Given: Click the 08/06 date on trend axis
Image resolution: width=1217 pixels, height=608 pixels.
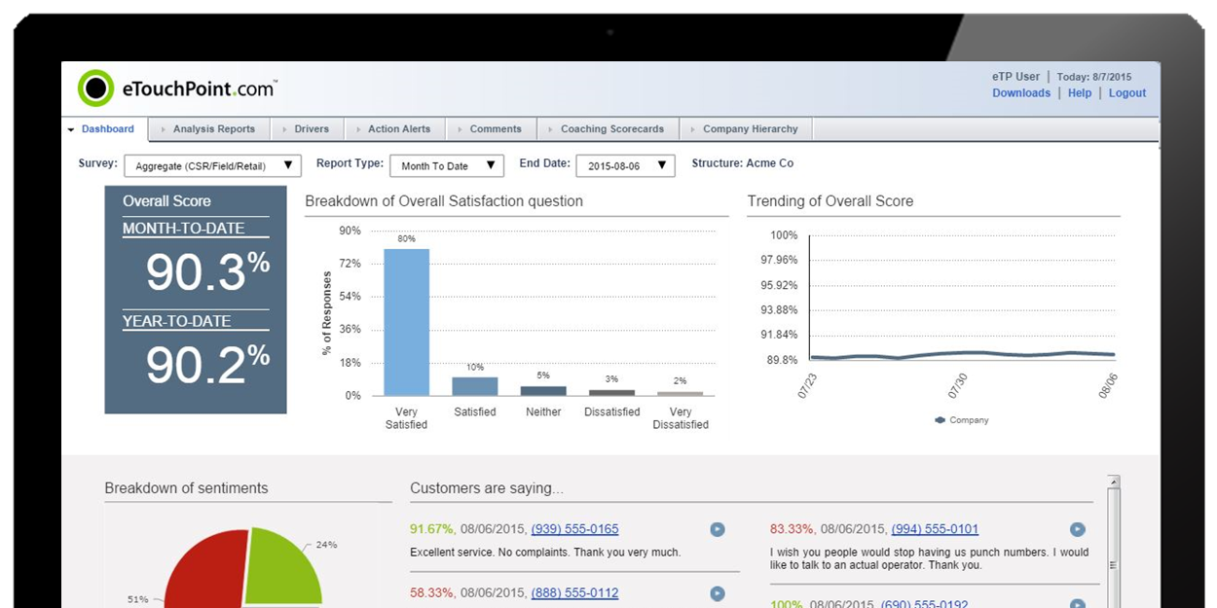Looking at the screenshot, I should pyautogui.click(x=1107, y=386).
